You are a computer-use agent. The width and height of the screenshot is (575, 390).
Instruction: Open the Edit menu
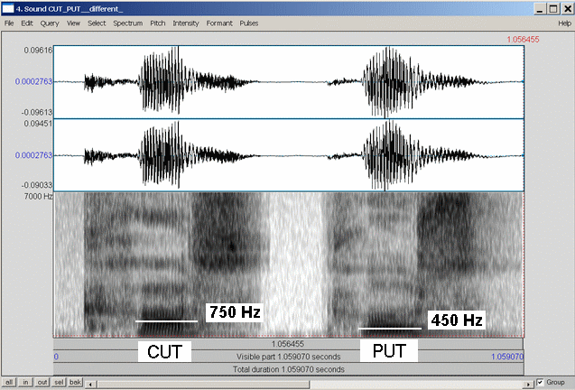point(27,22)
